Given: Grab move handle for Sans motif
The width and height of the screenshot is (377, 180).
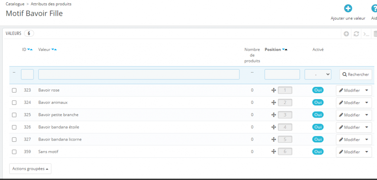Looking at the screenshot, I should (273, 151).
